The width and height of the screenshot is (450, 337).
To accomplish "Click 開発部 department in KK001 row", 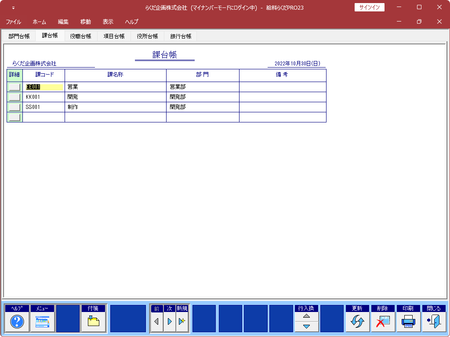I will 203,97.
